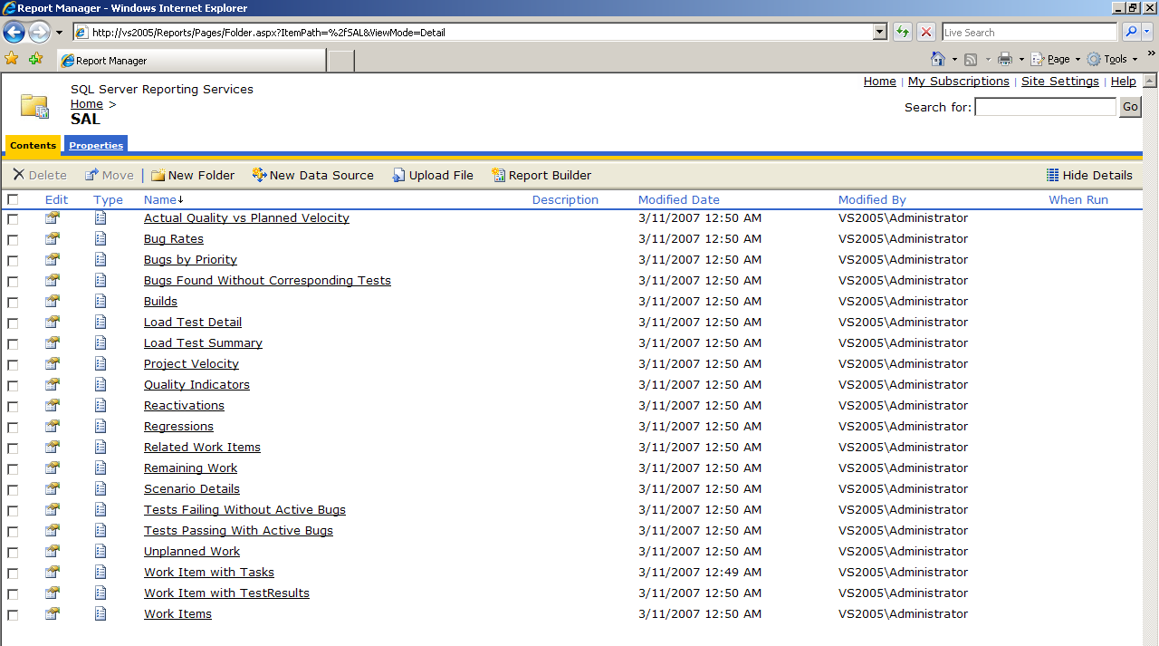
Task: Click report type icon for Bugs by Priority
Action: (101, 259)
